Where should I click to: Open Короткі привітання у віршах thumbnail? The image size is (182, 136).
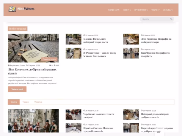pyautogui.click(x=131, y=128)
